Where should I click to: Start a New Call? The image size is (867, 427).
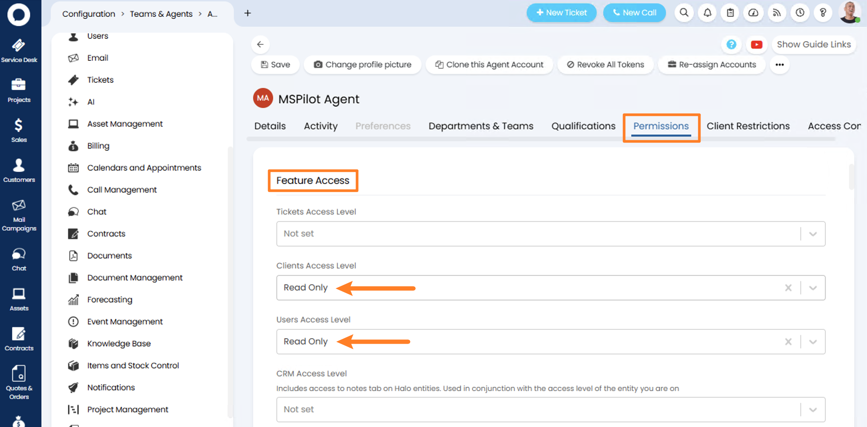tap(634, 13)
